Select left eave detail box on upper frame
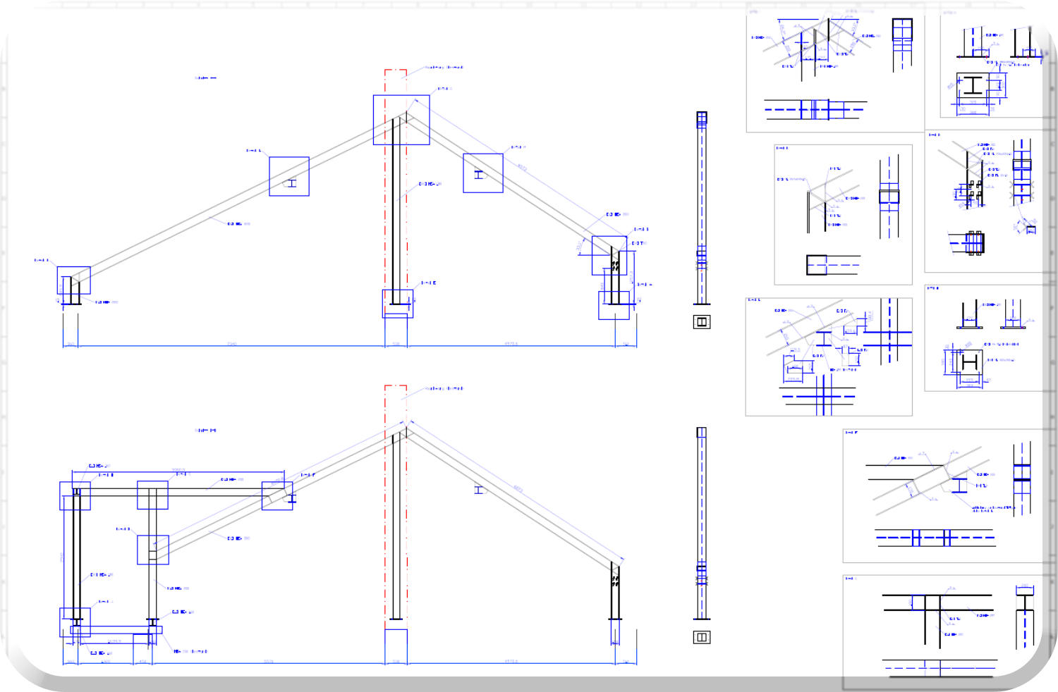 click(x=73, y=280)
